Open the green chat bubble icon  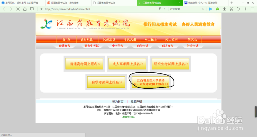click(x=217, y=9)
